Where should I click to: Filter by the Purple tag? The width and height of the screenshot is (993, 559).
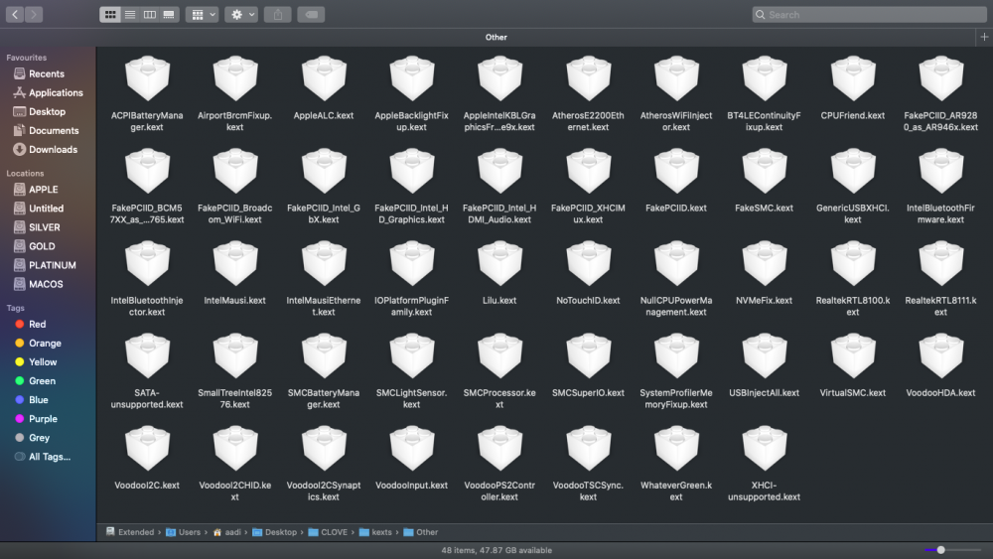36,419
